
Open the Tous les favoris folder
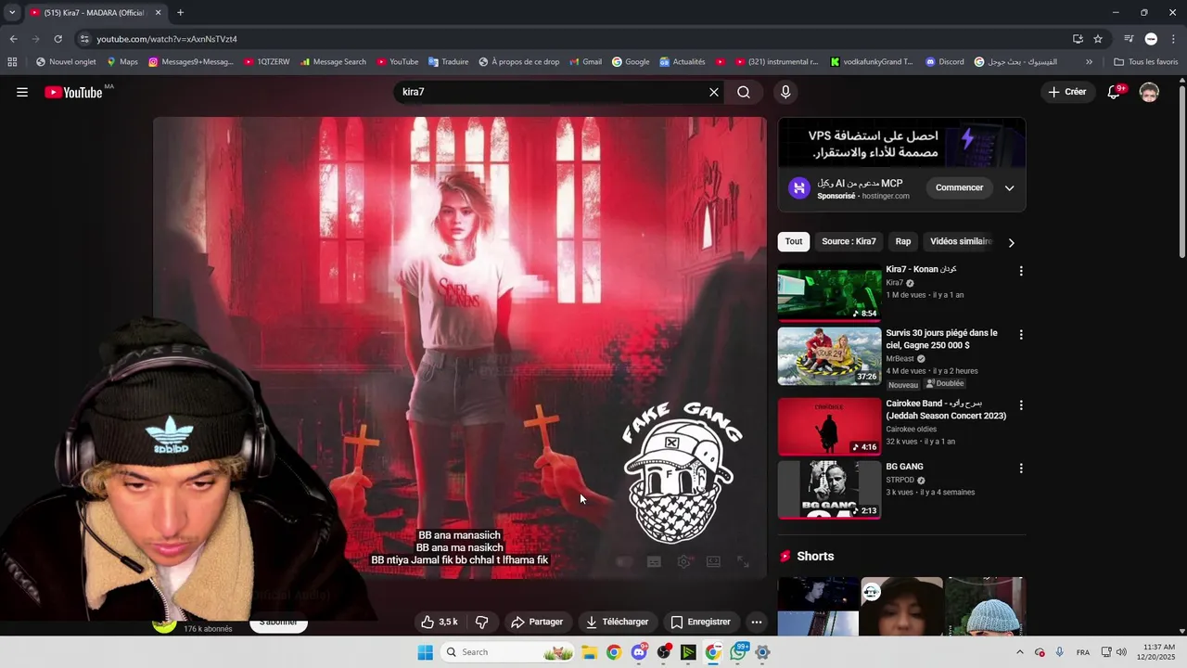[1145, 62]
